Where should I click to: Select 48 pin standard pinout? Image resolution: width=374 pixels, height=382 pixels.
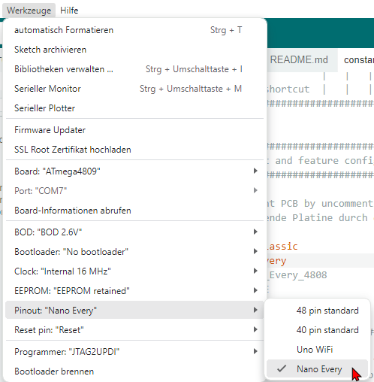317,311
